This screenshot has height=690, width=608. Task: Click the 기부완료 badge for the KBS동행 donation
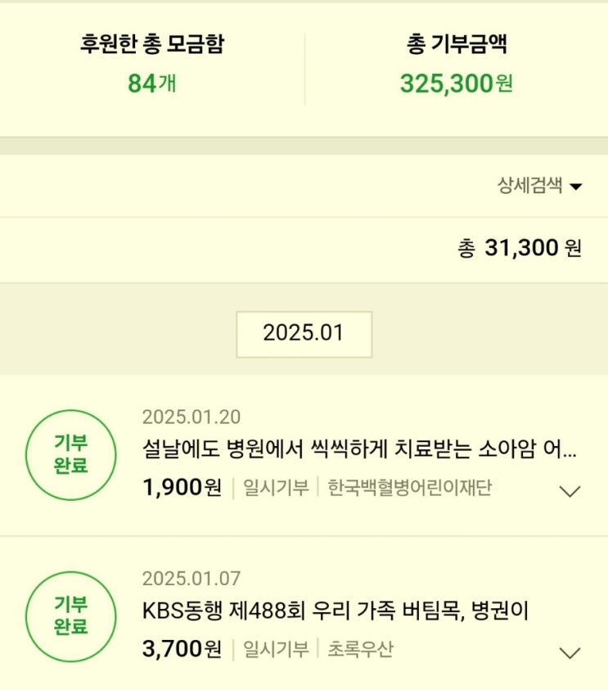pos(70,616)
